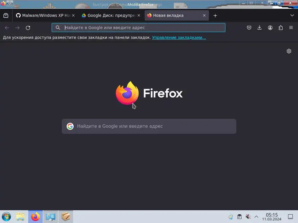
Task: Expand the list all tabs chevron
Action: point(292,15)
